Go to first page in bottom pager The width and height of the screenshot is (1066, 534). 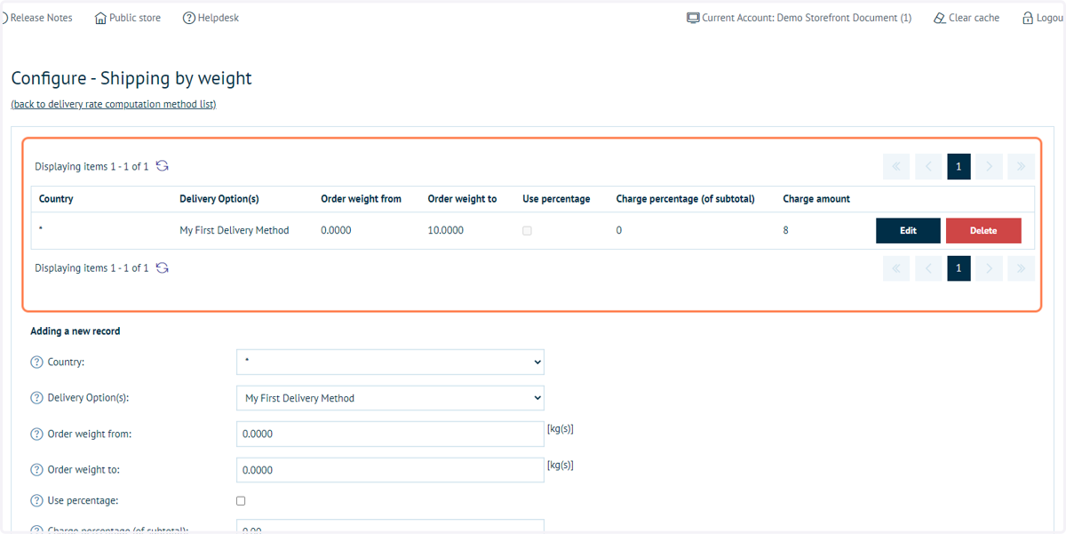click(895, 267)
